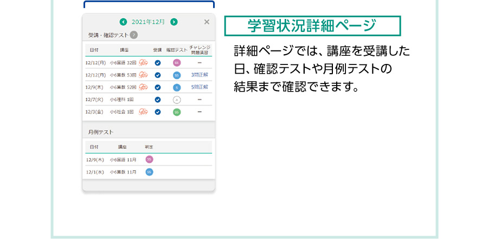Go to the next month with the right arrow
This screenshot has height=239, width=488.
pos(174,22)
